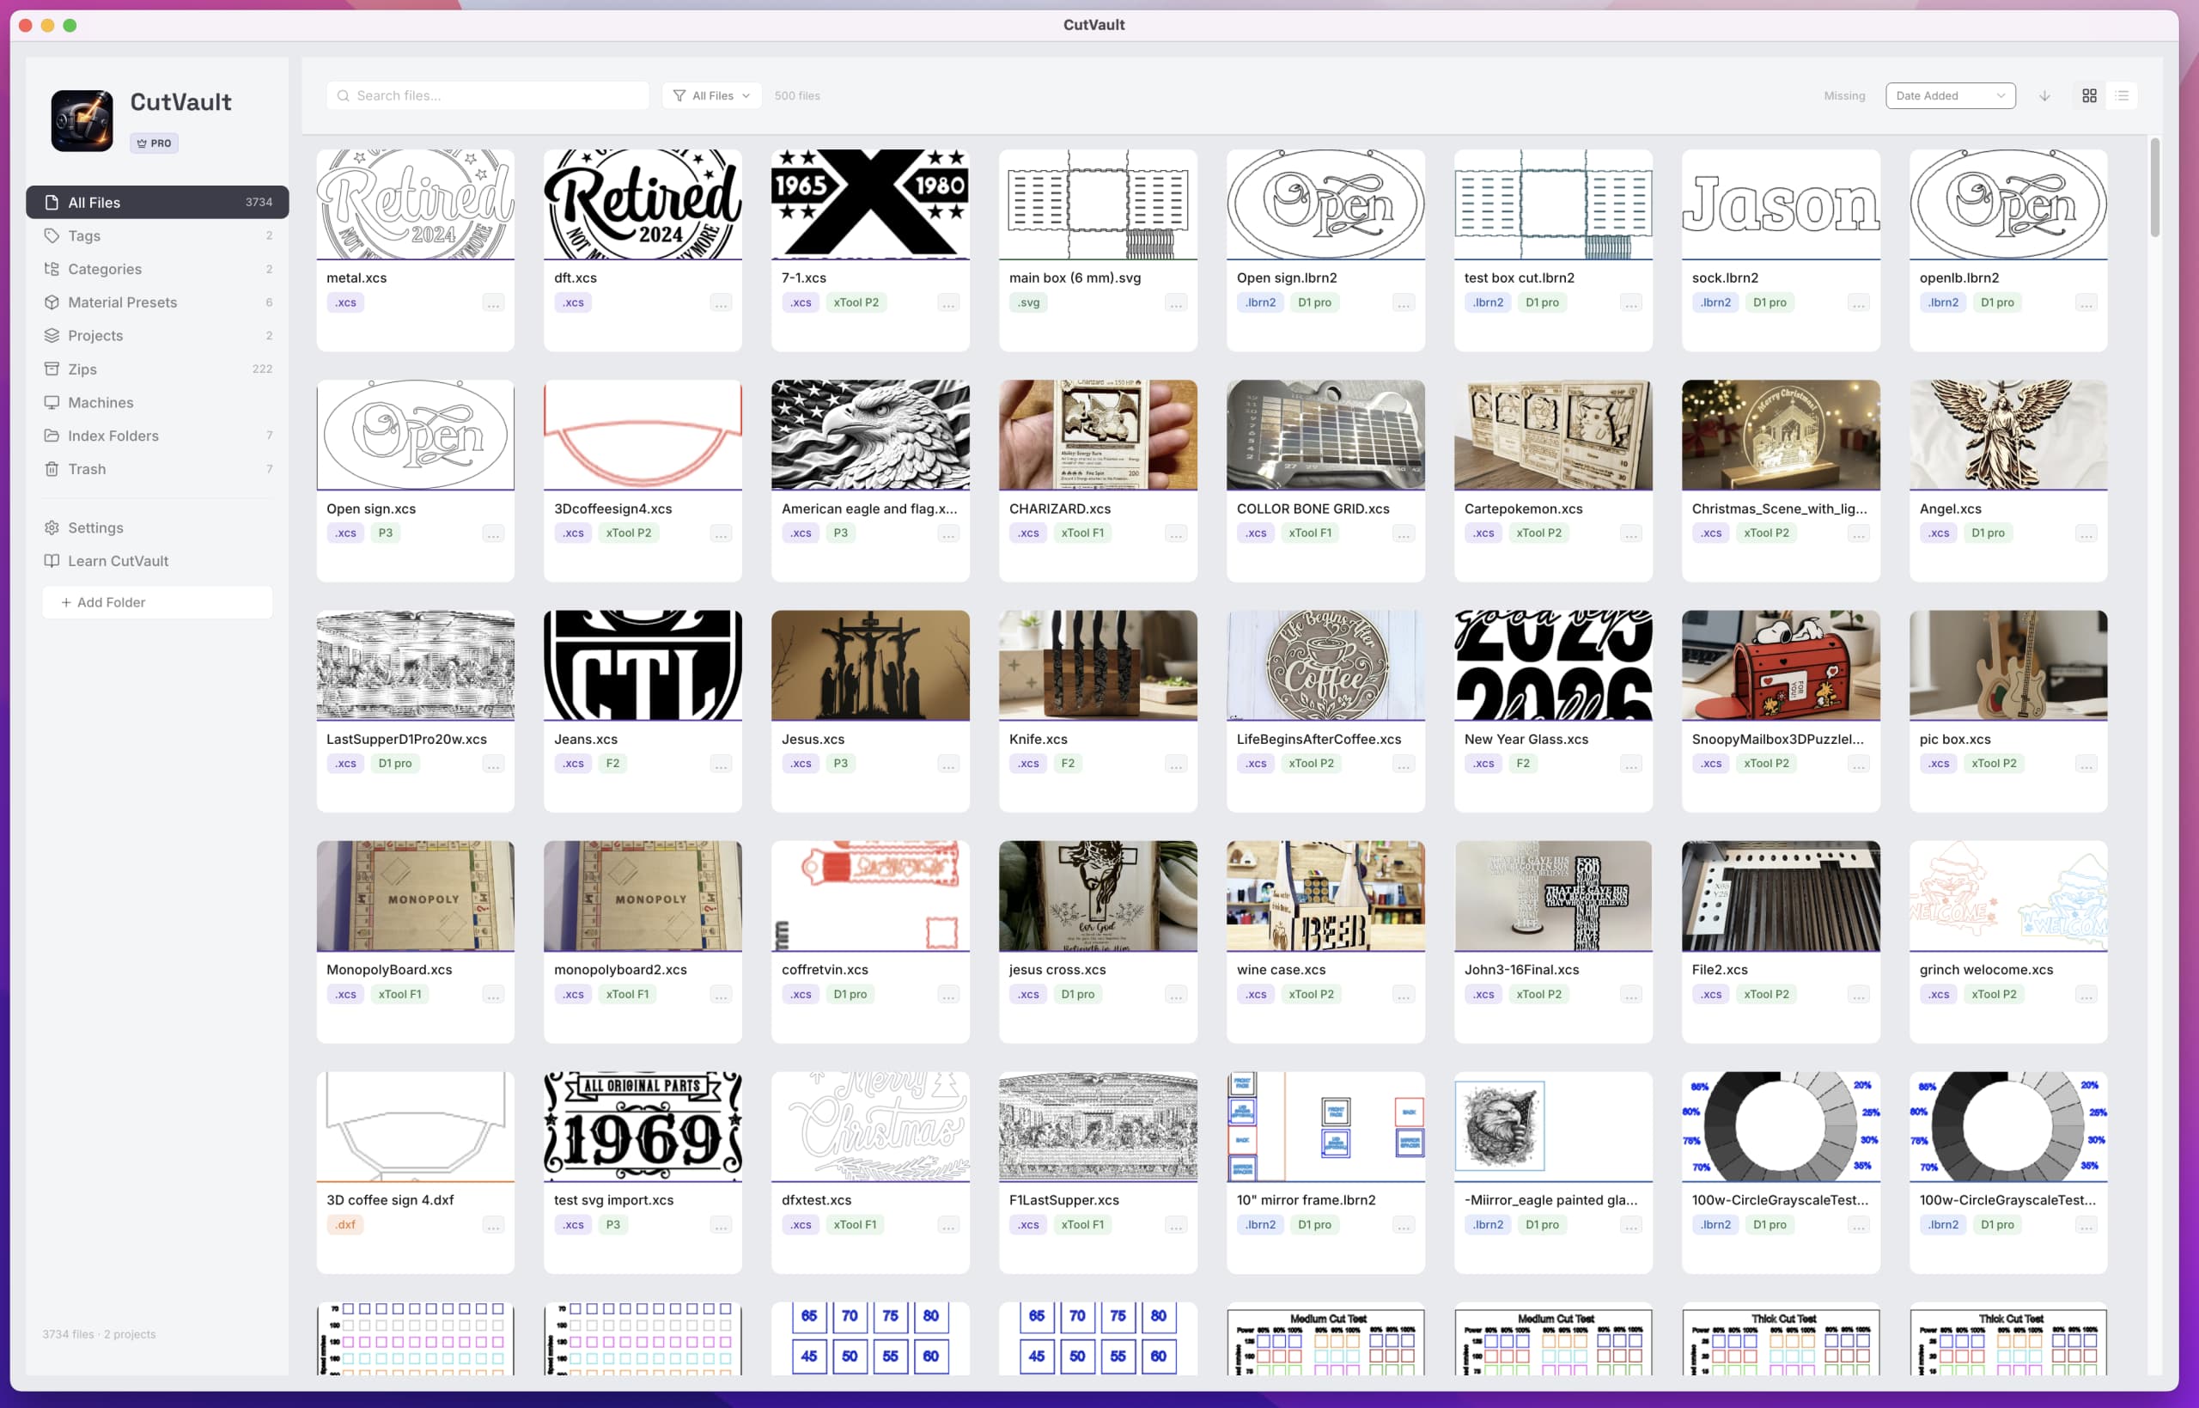Open more options for openlb.lbrn2
The width and height of the screenshot is (2199, 1408).
tap(2086, 302)
